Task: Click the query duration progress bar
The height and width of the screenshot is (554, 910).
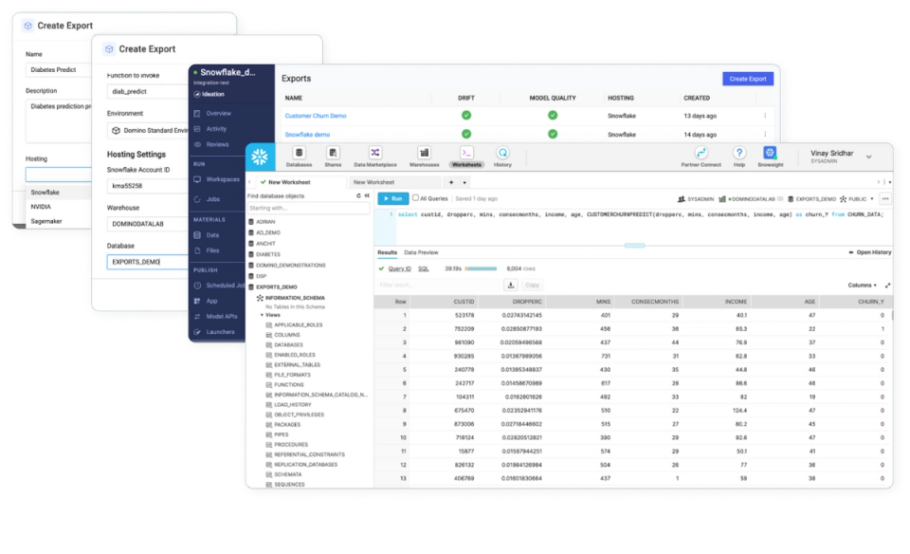Action: pos(481,268)
